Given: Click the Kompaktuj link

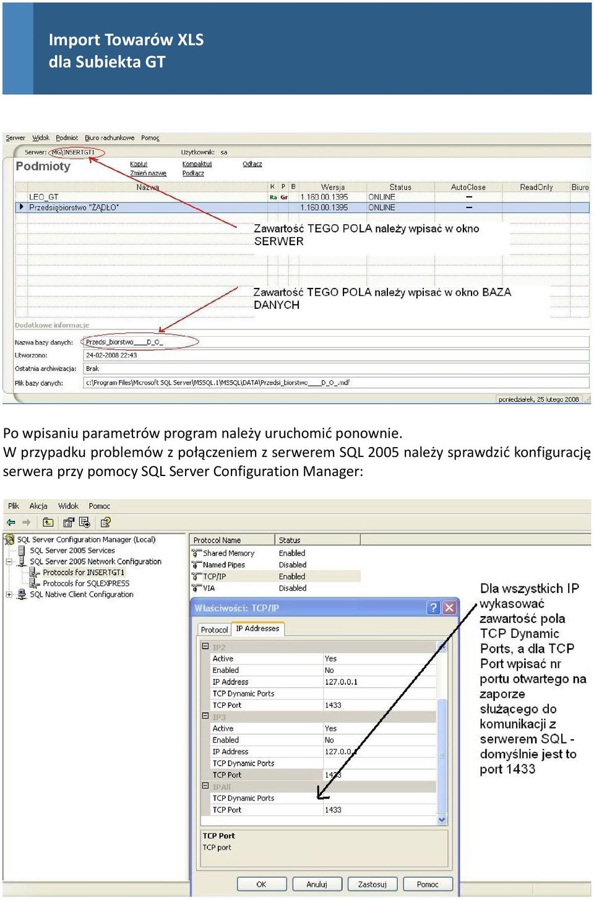Looking at the screenshot, I should pos(197,164).
